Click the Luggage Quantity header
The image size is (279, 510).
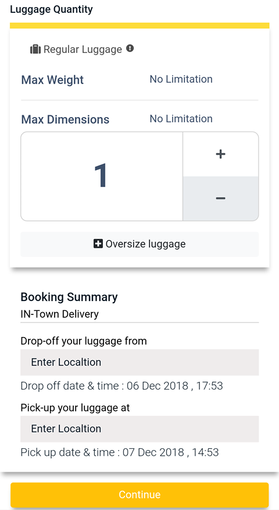point(51,9)
